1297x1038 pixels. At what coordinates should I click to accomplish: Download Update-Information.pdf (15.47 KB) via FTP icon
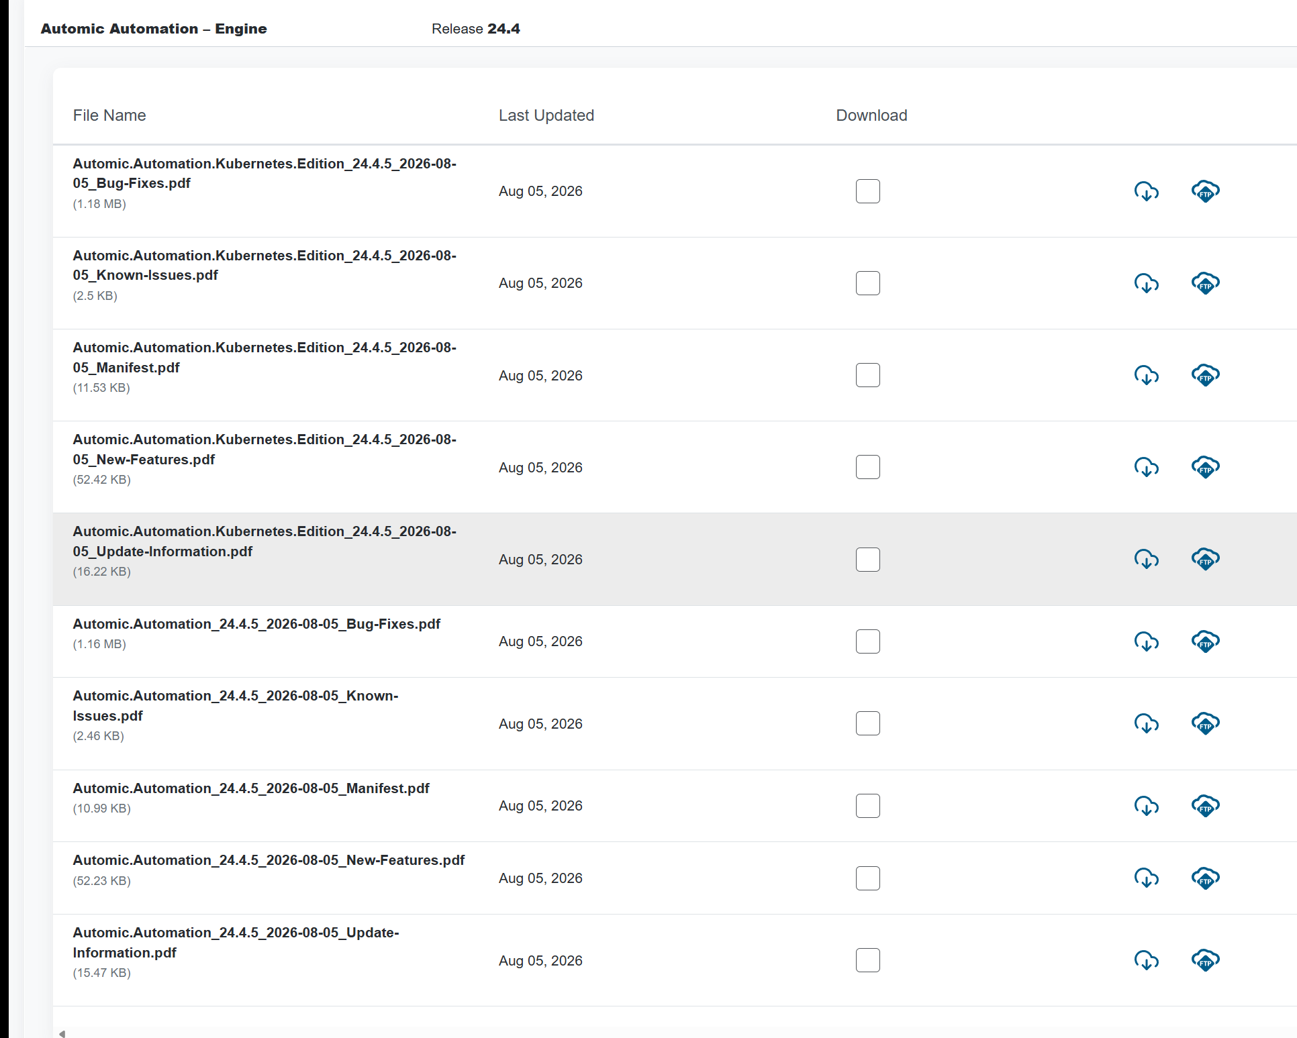tap(1206, 960)
